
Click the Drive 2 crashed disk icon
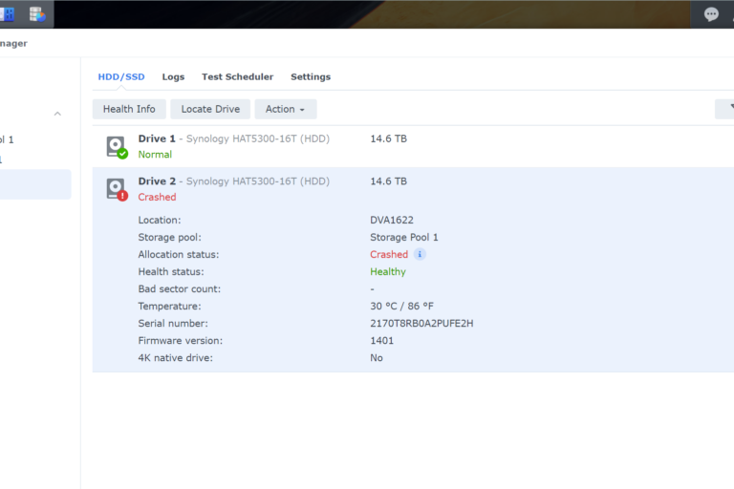pyautogui.click(x=116, y=189)
